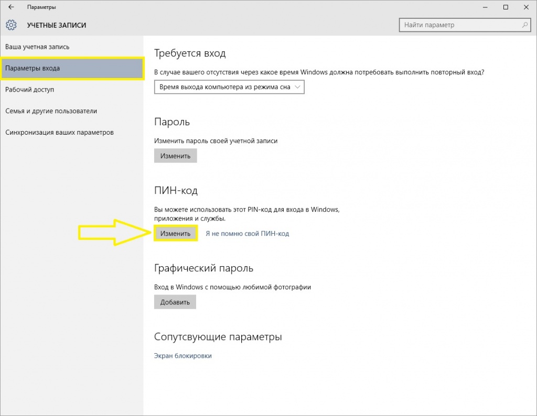Open Семья и другие пользователи
The height and width of the screenshot is (416, 537).
pyautogui.click(x=51, y=111)
